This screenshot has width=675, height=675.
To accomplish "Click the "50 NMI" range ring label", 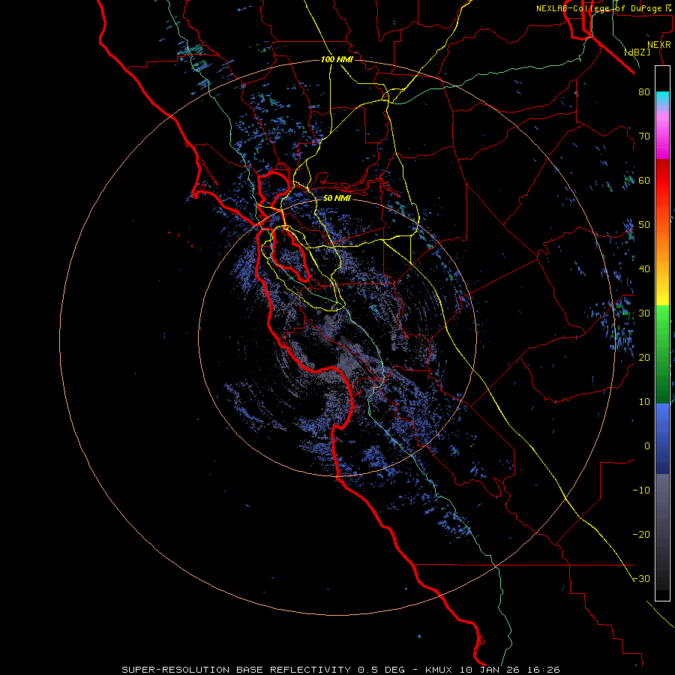I will [337, 198].
